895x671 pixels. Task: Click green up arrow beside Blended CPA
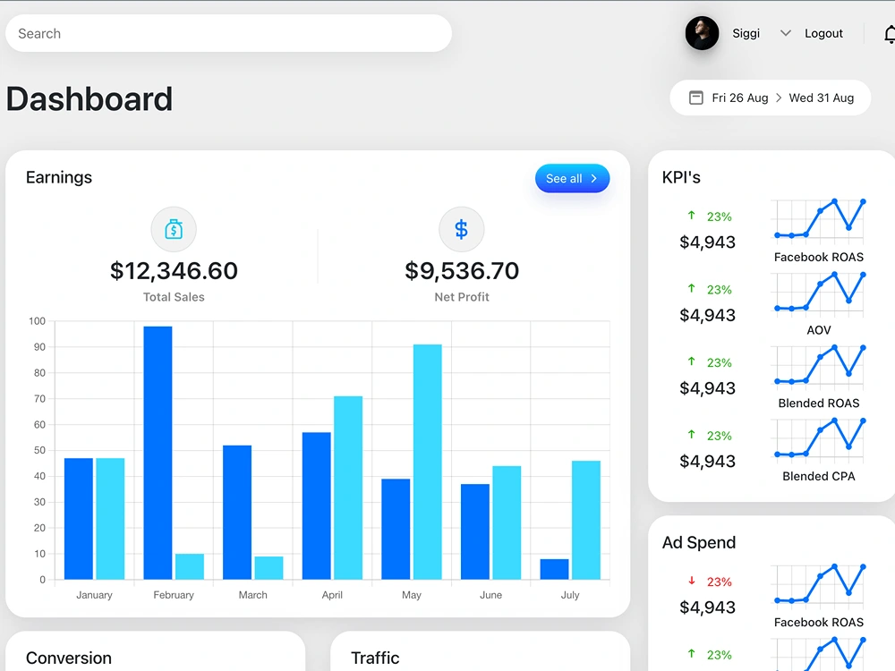[691, 434]
